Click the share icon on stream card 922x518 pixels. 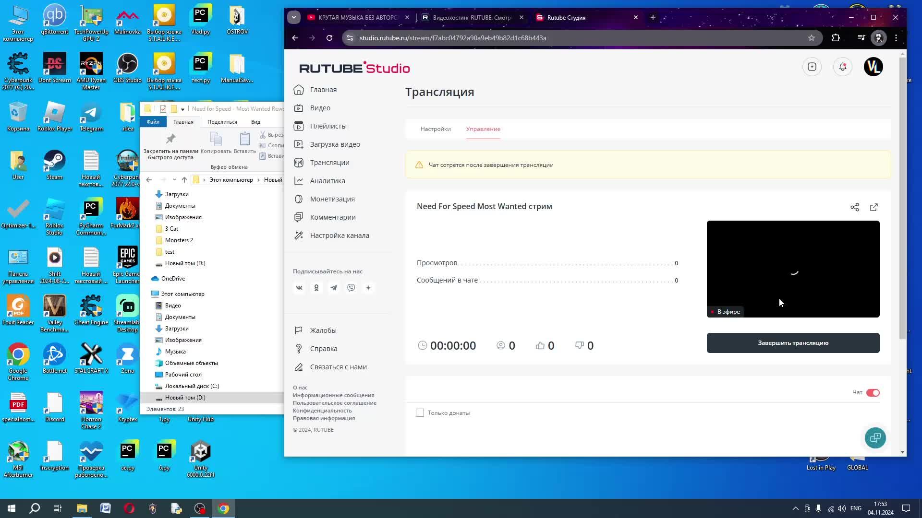[855, 207]
